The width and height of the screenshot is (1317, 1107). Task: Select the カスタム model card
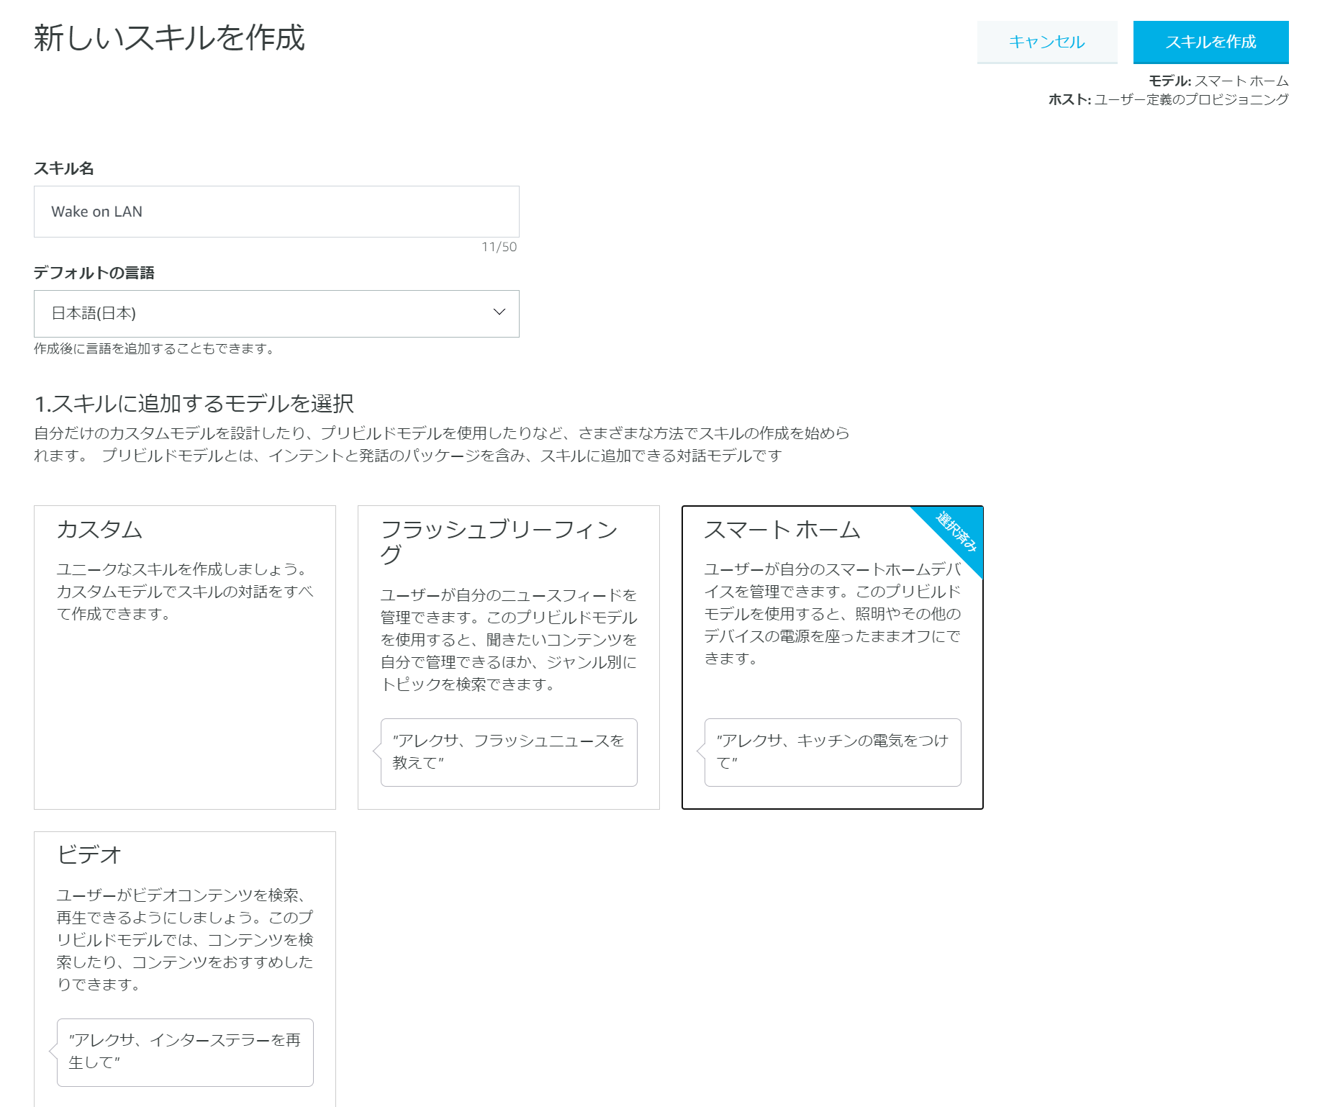coord(185,657)
